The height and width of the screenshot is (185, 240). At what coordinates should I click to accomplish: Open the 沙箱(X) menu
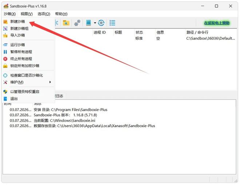(x=10, y=14)
